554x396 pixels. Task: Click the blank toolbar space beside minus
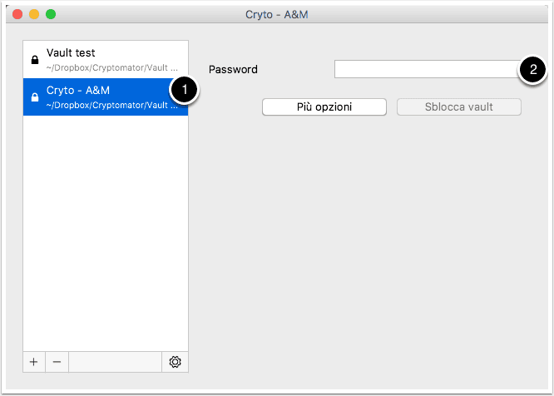(115, 362)
